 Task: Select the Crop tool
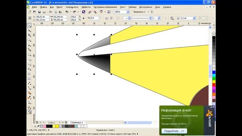(x=29, y=35)
